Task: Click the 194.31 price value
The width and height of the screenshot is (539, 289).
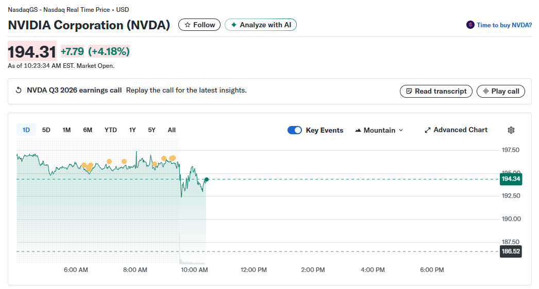Action: coord(32,52)
